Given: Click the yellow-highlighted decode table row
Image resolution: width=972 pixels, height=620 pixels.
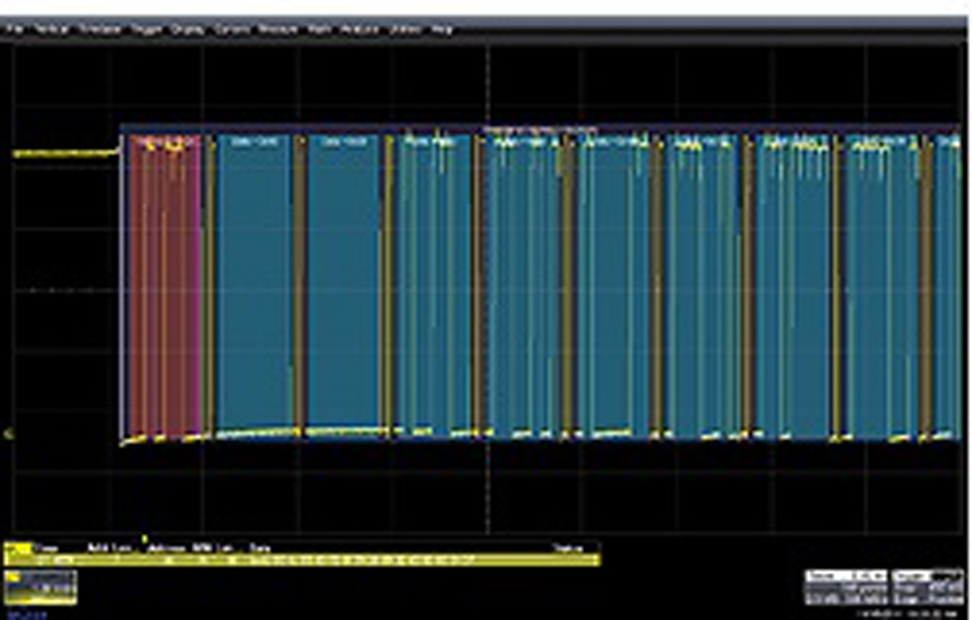Looking at the screenshot, I should (x=302, y=560).
